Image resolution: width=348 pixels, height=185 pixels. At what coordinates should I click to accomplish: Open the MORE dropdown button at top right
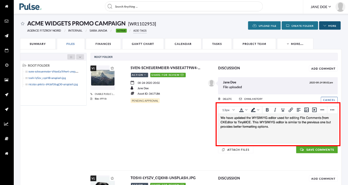coord(330,26)
